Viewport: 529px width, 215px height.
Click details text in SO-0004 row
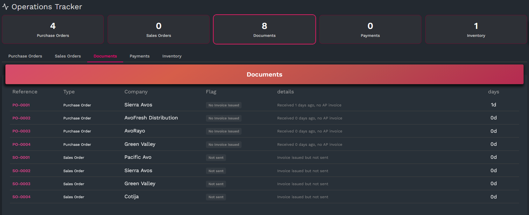pos(303,197)
